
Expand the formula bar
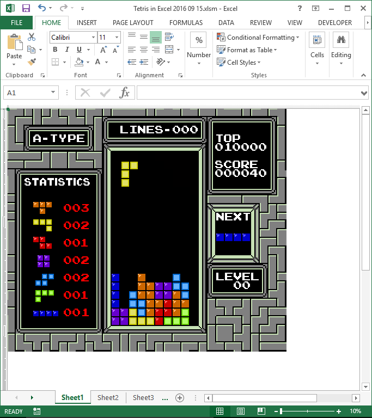(x=364, y=93)
